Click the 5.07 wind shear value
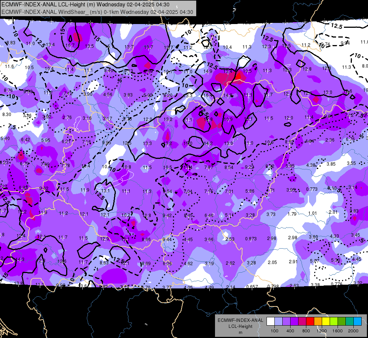368x338 pixels. tap(315, 261)
